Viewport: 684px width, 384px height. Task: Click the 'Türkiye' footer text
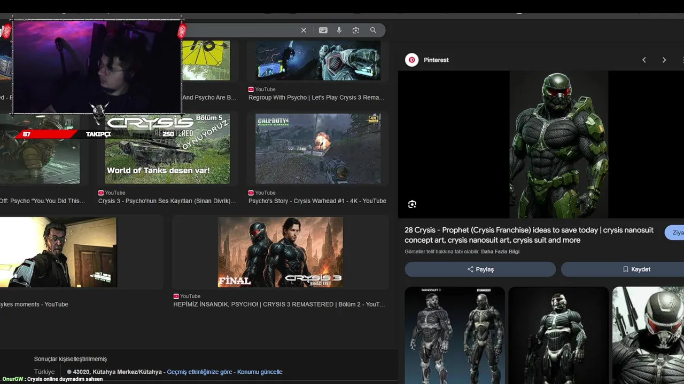[44, 372]
